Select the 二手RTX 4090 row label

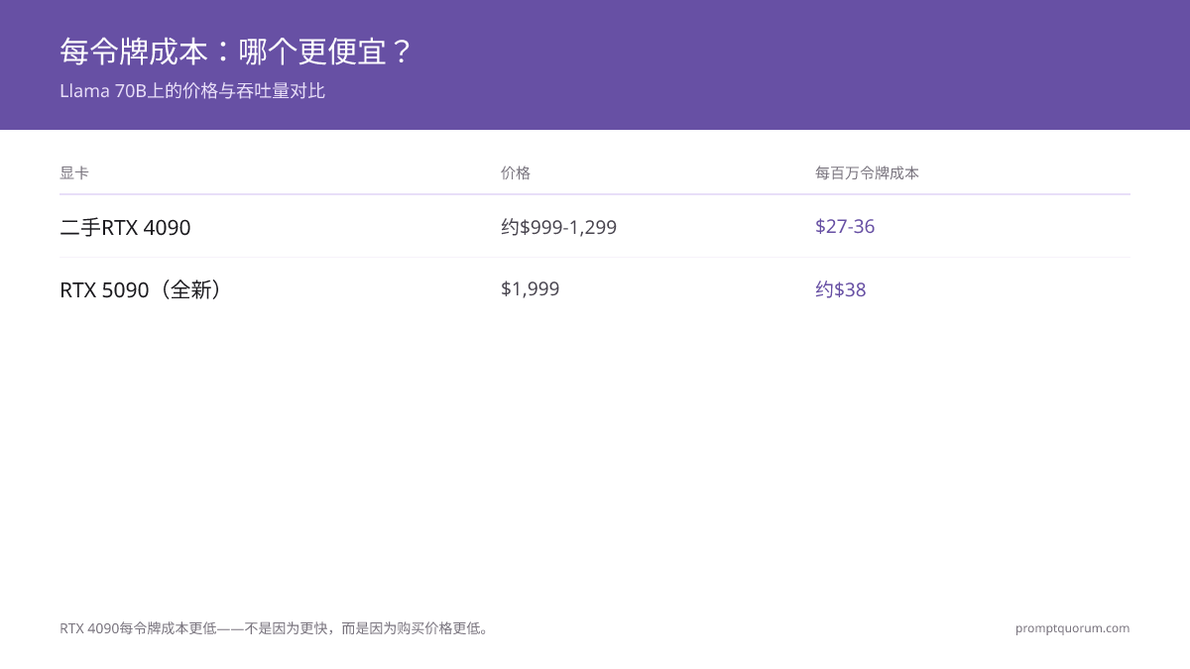125,228
